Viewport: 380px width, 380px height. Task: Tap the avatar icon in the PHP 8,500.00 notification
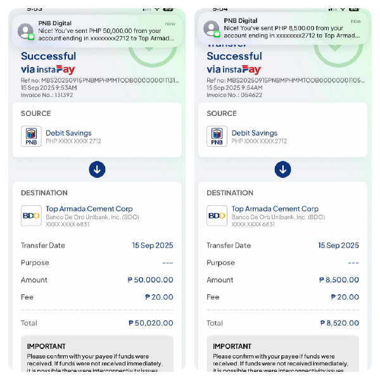tap(212, 29)
